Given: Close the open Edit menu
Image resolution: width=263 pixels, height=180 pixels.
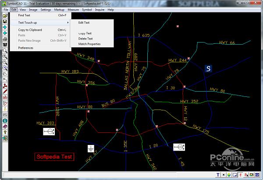Looking at the screenshot, I should [14, 10].
